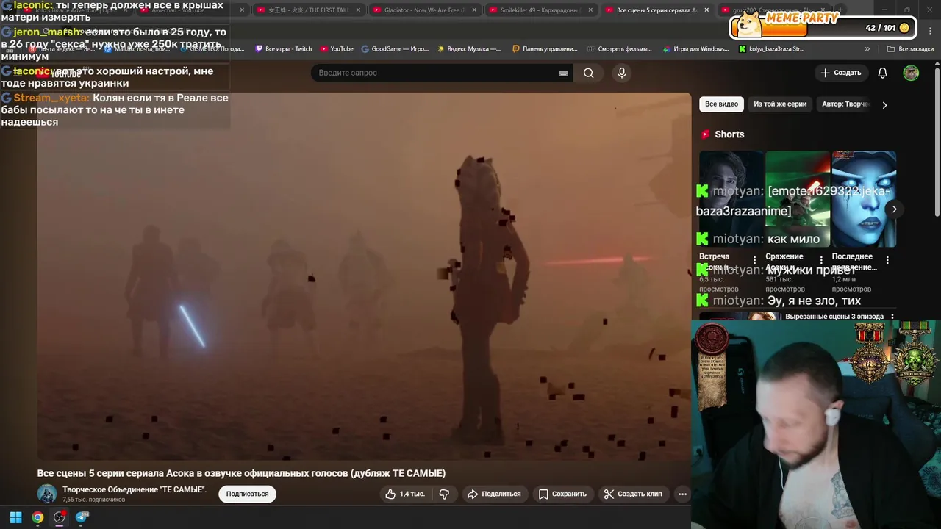Close the Gladiator - Now We Are Free tab
941x529 pixels.
coord(474,10)
